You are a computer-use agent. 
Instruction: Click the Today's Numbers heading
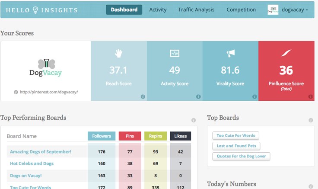tap(232, 184)
